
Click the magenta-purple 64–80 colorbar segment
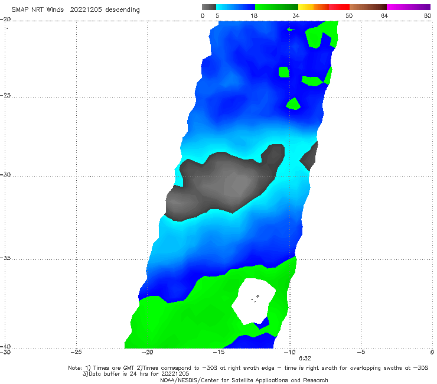pyautogui.click(x=409, y=7)
